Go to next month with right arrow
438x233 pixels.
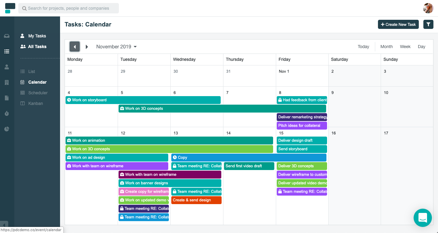(x=87, y=47)
